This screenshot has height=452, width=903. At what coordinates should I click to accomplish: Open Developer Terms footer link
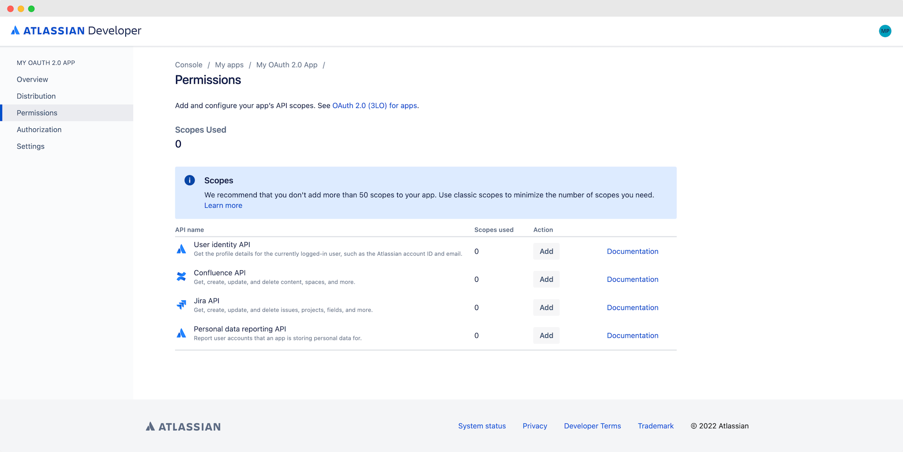tap(592, 426)
